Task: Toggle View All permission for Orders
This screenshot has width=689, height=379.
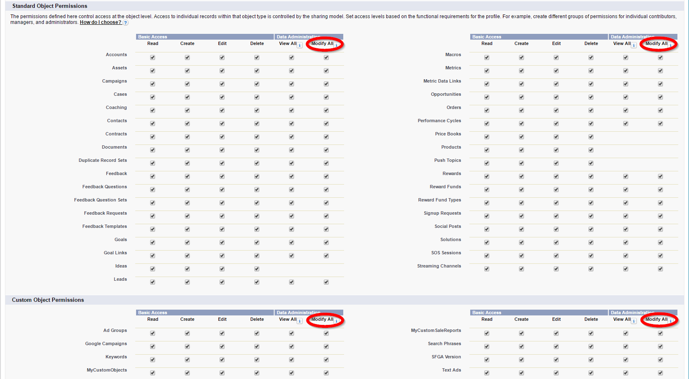Action: pos(626,110)
